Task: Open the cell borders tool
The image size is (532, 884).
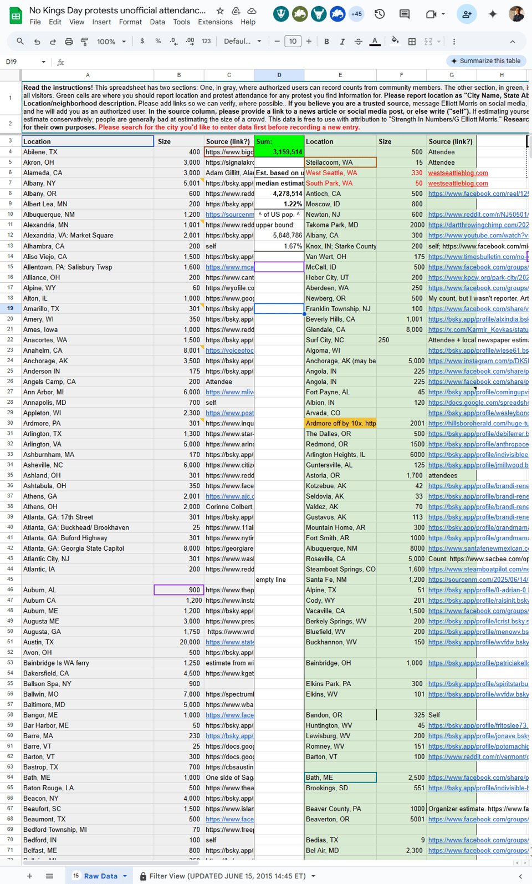Action: click(412, 42)
